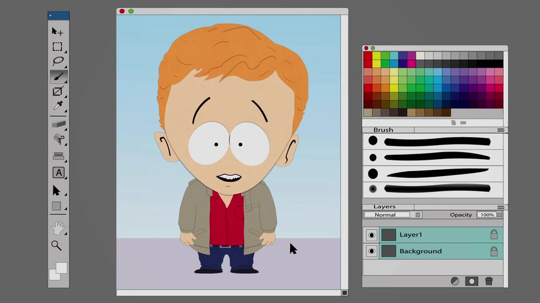Select the black arrow Path Selection tool

56,190
